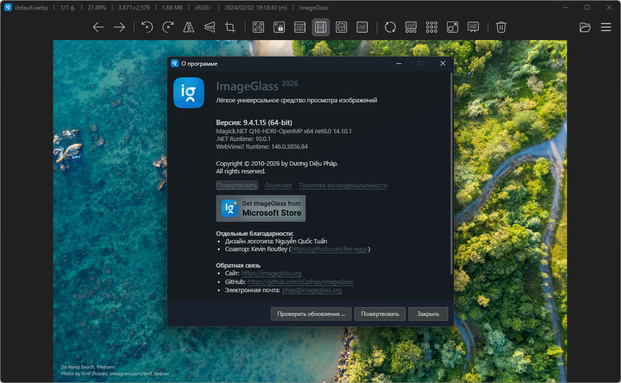Rotate the image right (clockwise)
The width and height of the screenshot is (621, 383).
168,27
